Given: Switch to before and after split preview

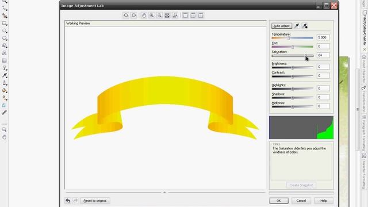Looking at the screenshot, I should coord(201,16).
